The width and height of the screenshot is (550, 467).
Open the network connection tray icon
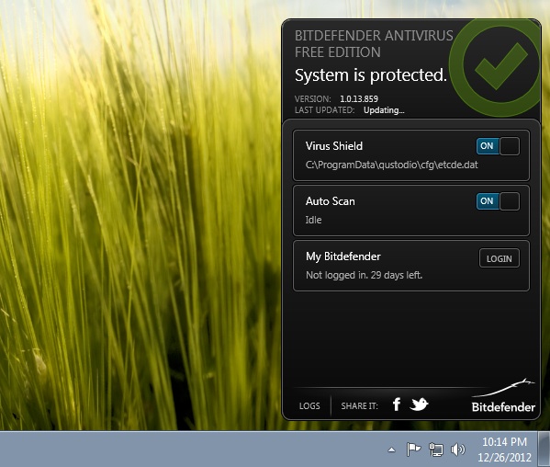[435, 450]
